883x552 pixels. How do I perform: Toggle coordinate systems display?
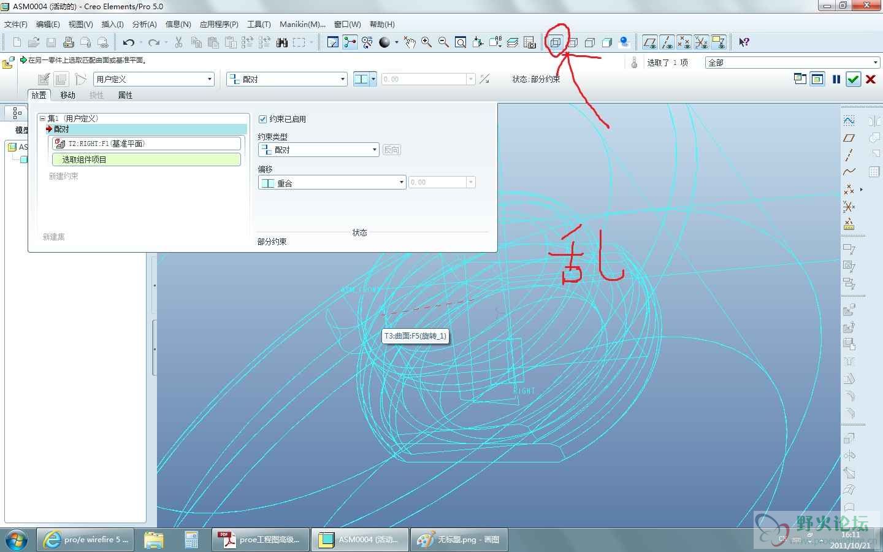(701, 42)
